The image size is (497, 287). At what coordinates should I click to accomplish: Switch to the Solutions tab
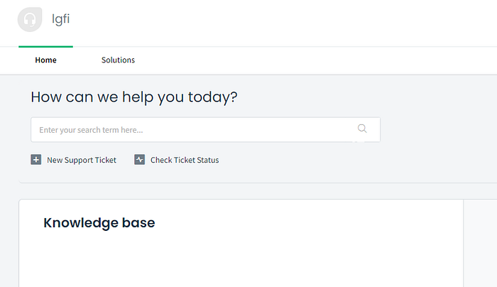[x=118, y=60]
